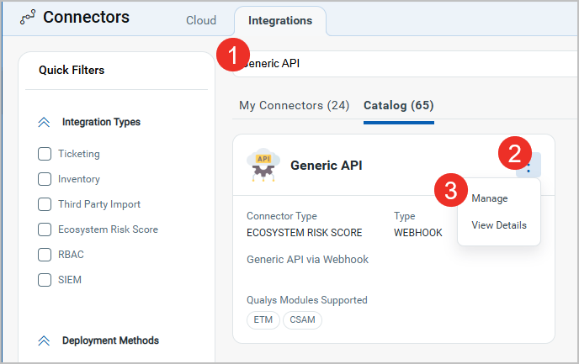Select the Integrations tab

pyautogui.click(x=280, y=20)
